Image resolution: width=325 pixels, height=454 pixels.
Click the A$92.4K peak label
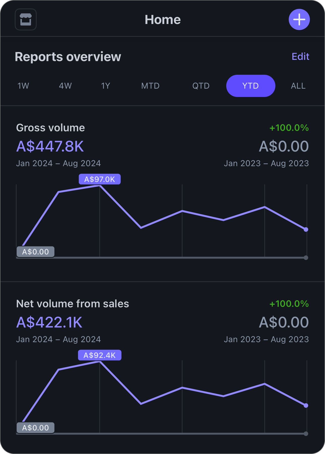[100, 355]
